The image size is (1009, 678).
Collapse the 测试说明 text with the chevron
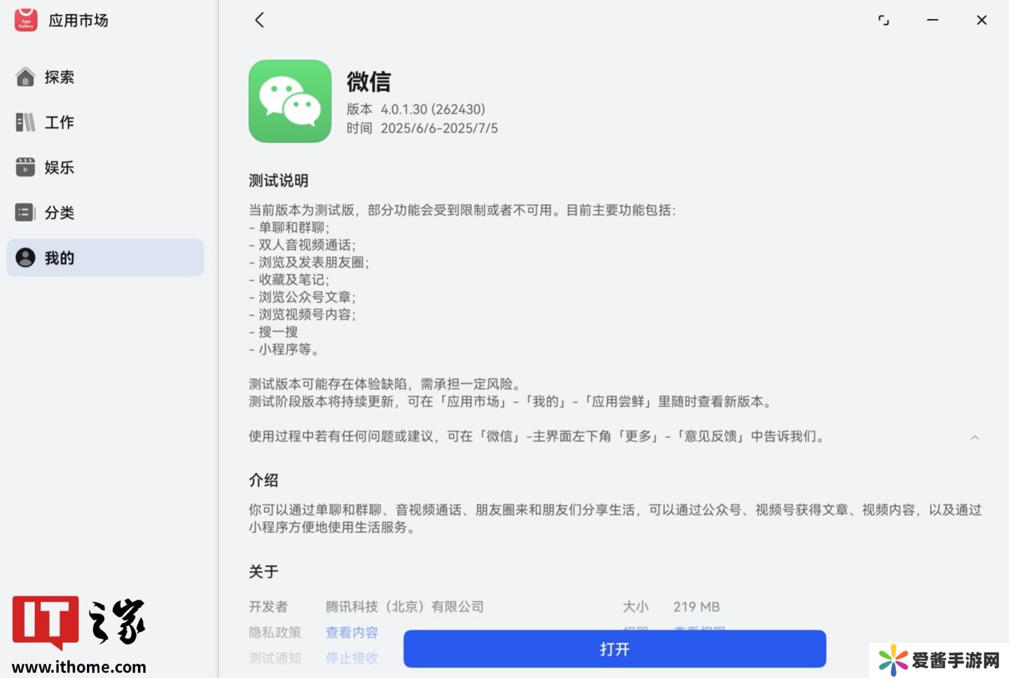pos(975,437)
